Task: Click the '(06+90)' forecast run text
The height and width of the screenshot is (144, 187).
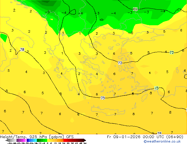Action: pos(175,137)
